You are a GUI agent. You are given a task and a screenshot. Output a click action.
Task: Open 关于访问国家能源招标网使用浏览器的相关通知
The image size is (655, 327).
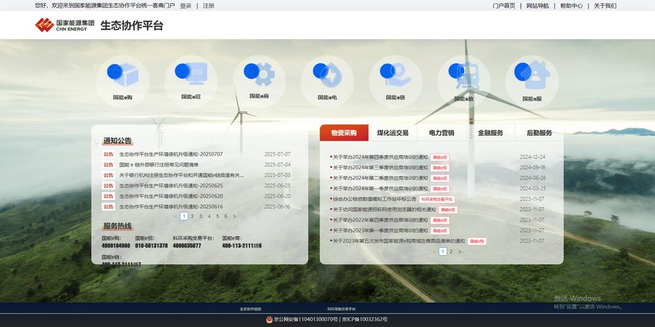point(384,210)
